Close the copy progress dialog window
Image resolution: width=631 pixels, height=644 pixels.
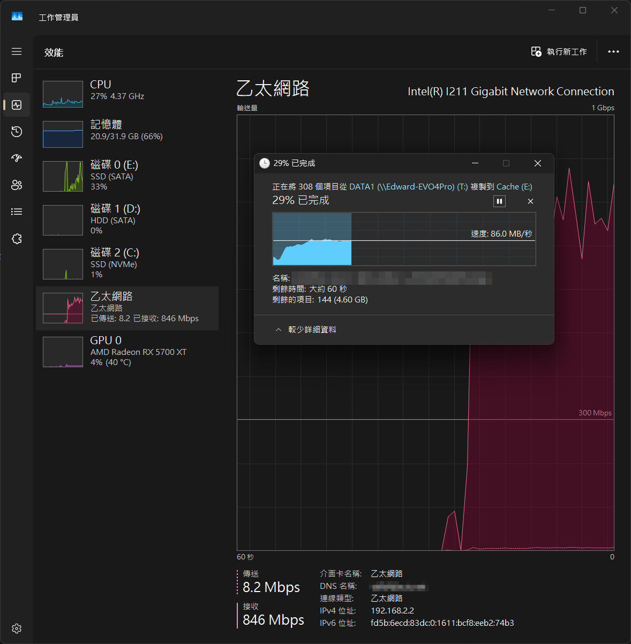[538, 163]
